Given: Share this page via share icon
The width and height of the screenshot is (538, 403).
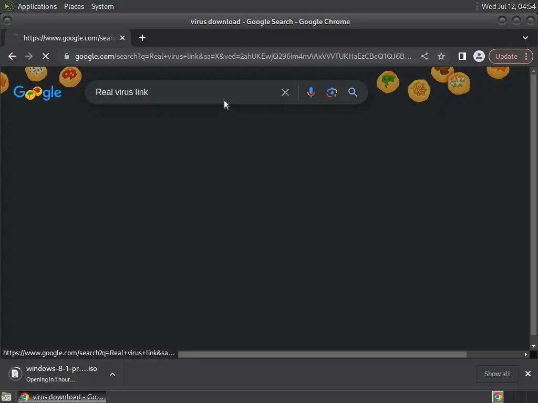Looking at the screenshot, I should pyautogui.click(x=425, y=56).
